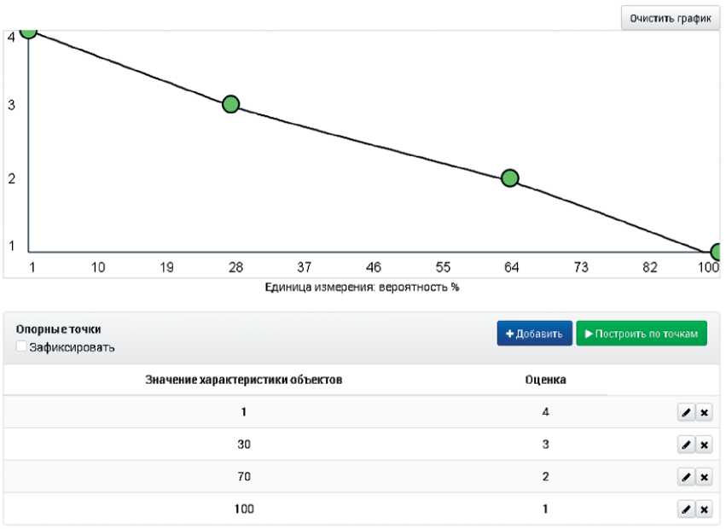726x529 pixels.
Task: Remove the reference point with value 100
Action: click(x=704, y=509)
